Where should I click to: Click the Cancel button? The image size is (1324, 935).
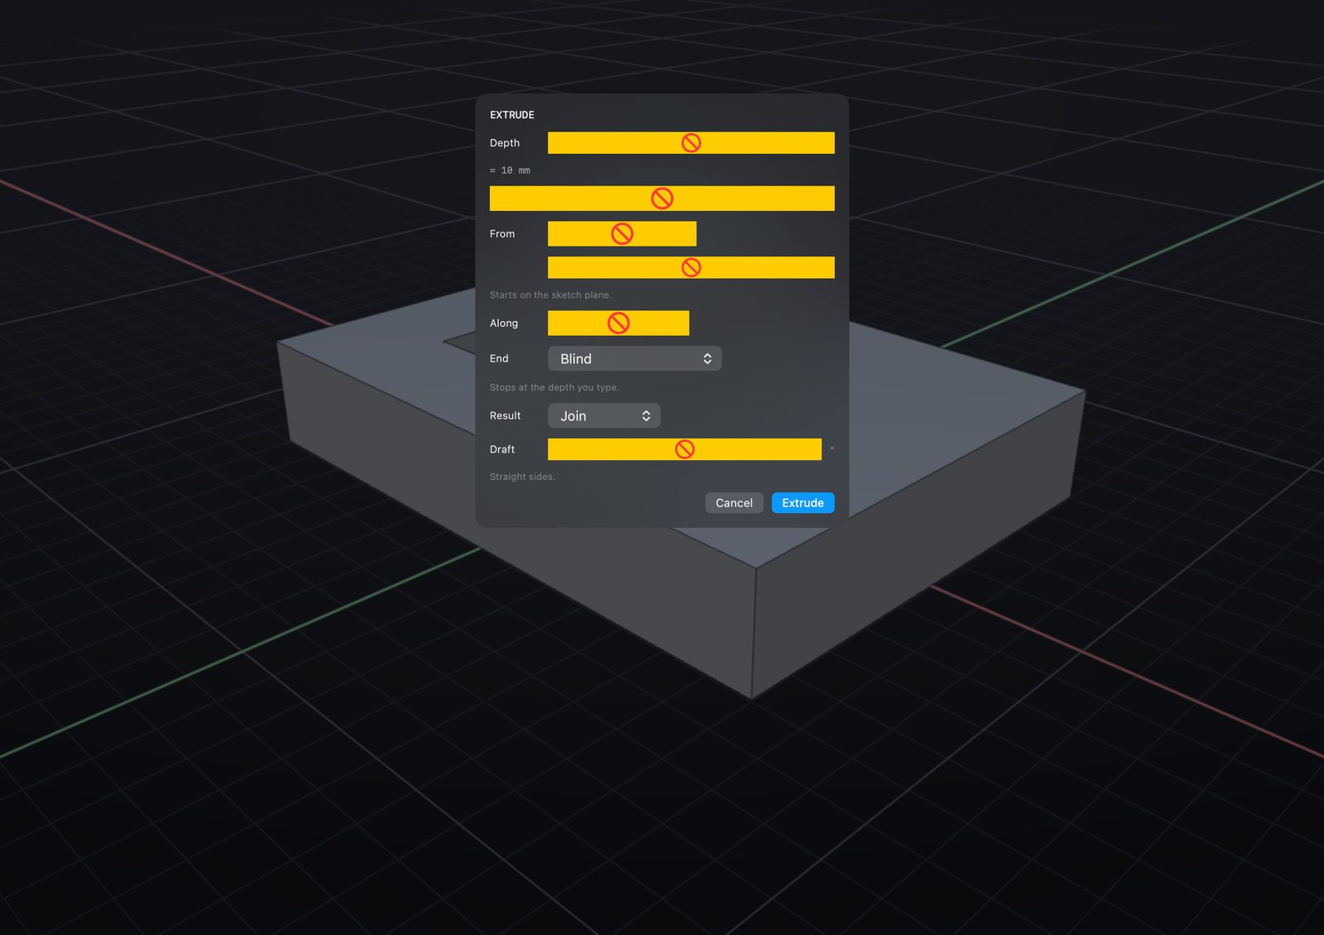pyautogui.click(x=734, y=503)
